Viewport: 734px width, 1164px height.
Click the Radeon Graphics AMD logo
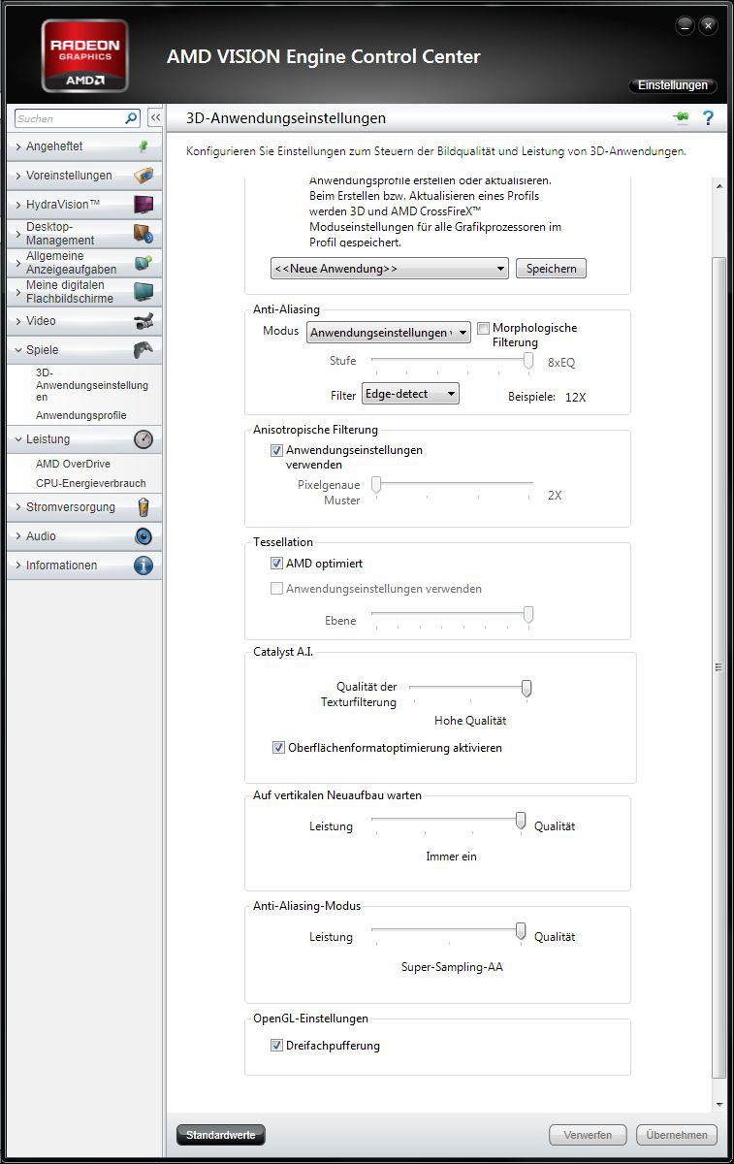point(85,55)
